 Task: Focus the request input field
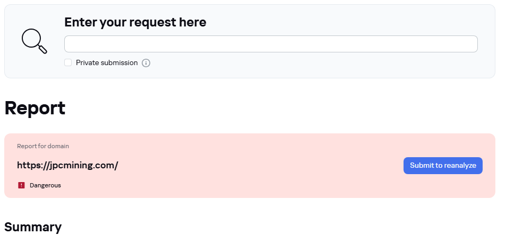tap(271, 44)
